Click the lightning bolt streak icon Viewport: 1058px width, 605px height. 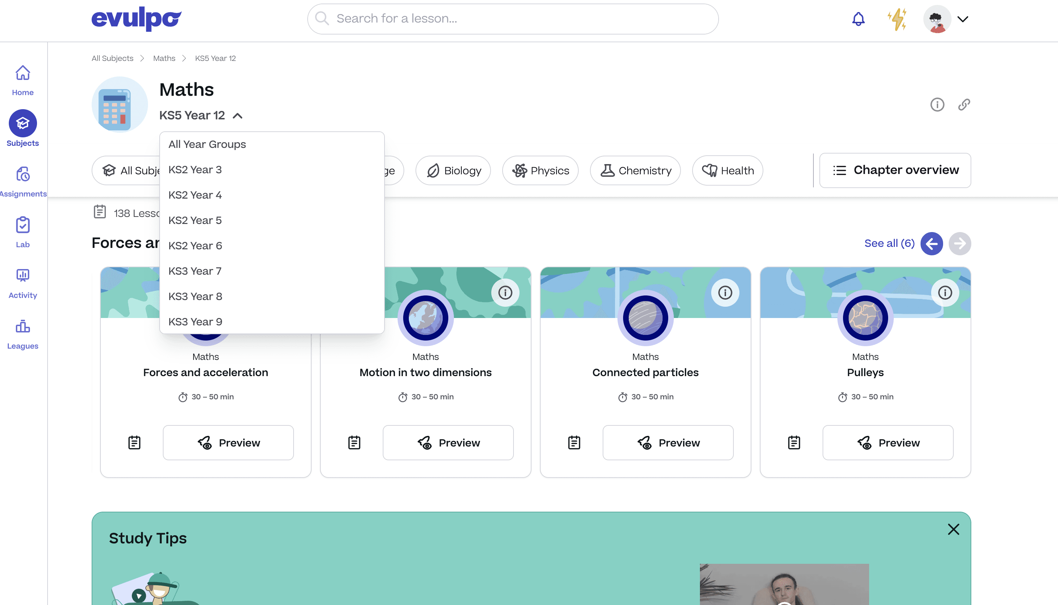pyautogui.click(x=897, y=19)
